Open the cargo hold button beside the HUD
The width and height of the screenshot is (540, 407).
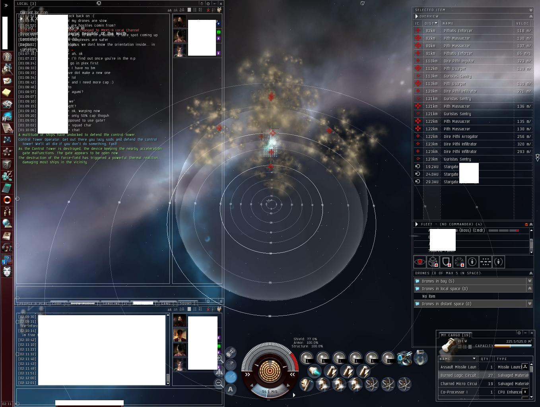(231, 353)
